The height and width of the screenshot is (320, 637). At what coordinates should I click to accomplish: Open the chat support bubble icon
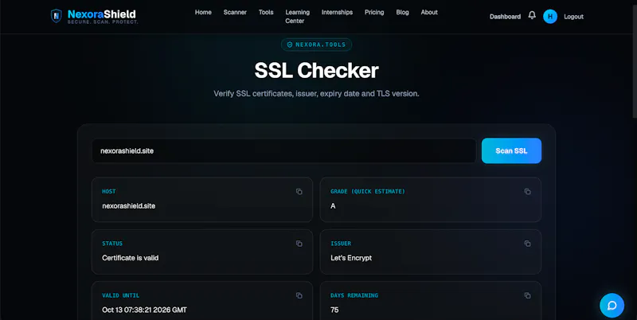click(x=612, y=306)
